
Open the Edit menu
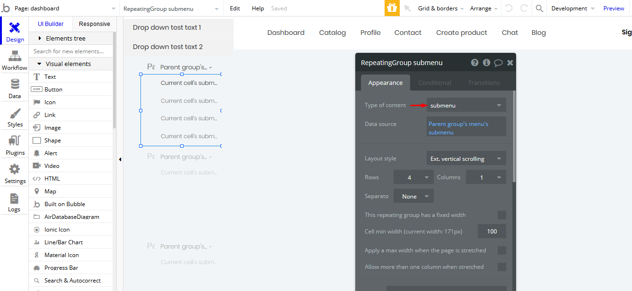point(235,8)
